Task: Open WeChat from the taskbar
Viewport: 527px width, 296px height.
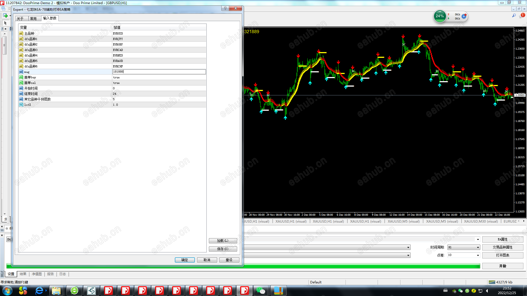Action: point(260,291)
